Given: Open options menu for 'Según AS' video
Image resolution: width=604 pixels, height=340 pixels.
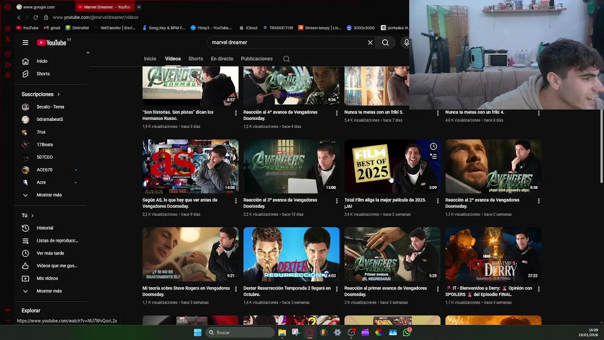Looking at the screenshot, I should pos(235,201).
